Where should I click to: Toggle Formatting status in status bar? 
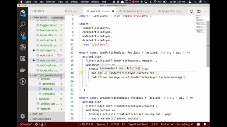click(x=185, y=124)
